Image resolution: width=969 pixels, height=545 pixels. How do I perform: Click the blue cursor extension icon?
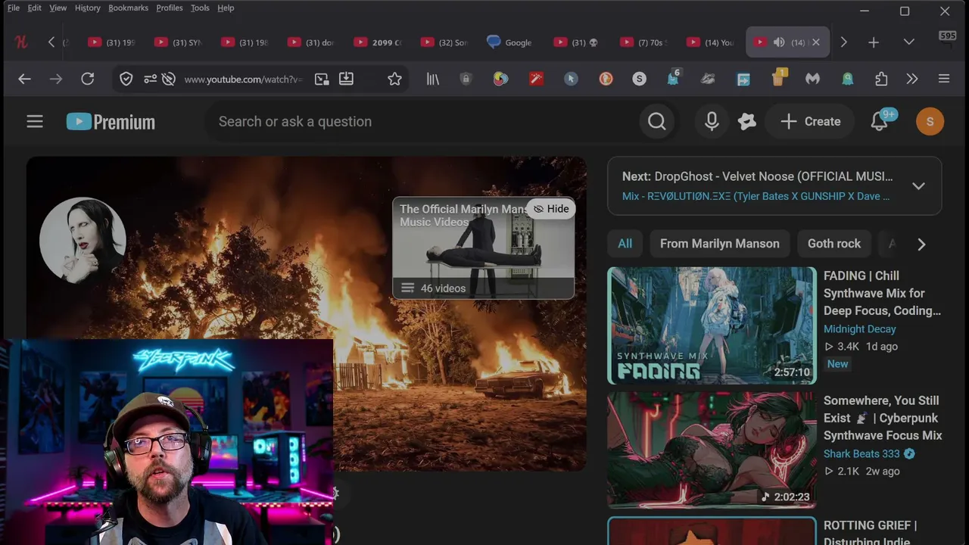571,79
